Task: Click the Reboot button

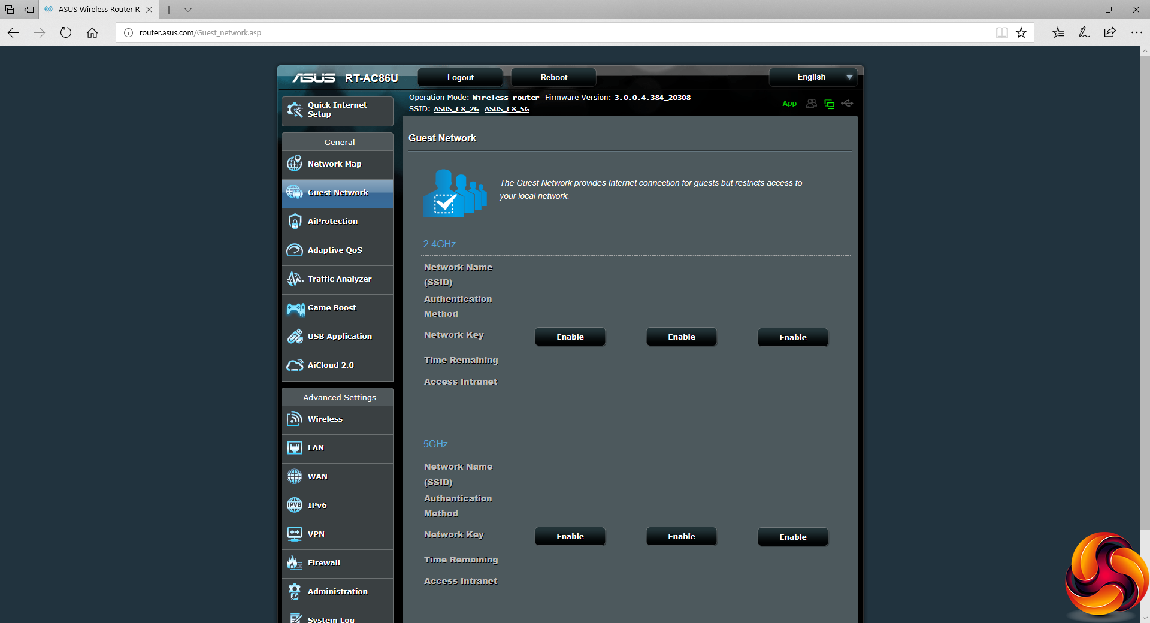Action: pyautogui.click(x=553, y=78)
